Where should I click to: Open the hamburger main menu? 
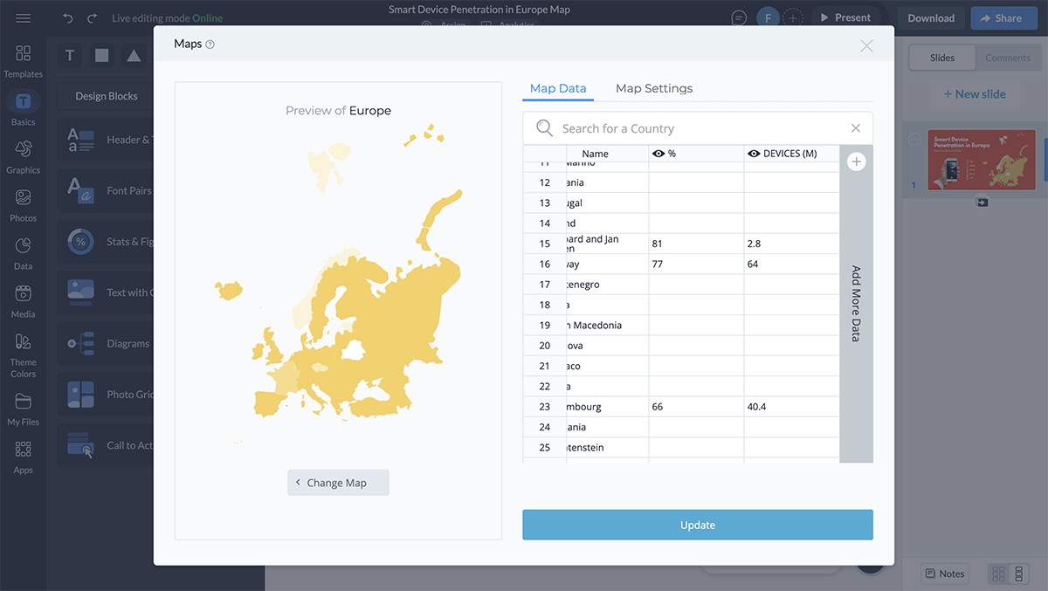coord(24,18)
